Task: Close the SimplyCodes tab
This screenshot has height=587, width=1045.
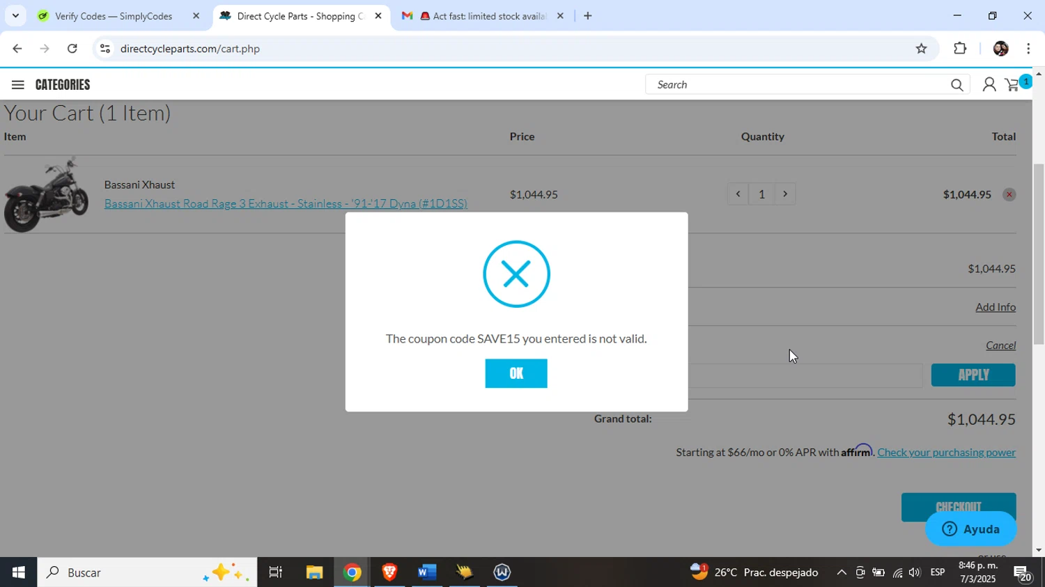Action: coord(196,16)
